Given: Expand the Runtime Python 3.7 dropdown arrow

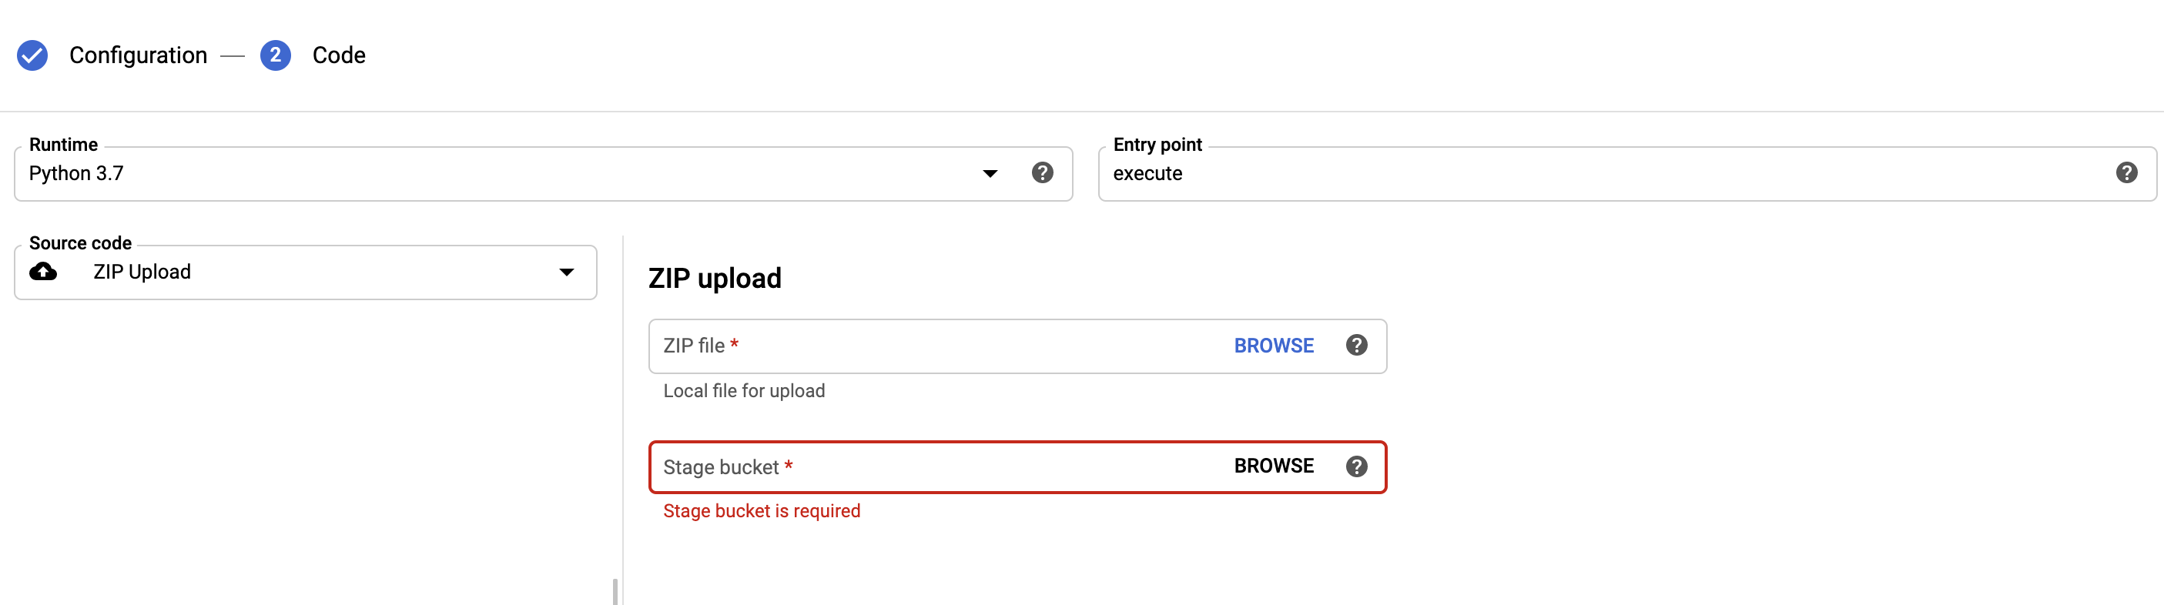Looking at the screenshot, I should coord(990,174).
